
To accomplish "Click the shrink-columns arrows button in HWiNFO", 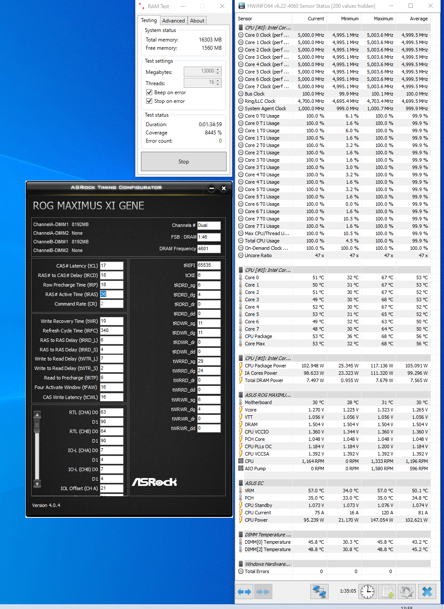I will click(x=262, y=592).
